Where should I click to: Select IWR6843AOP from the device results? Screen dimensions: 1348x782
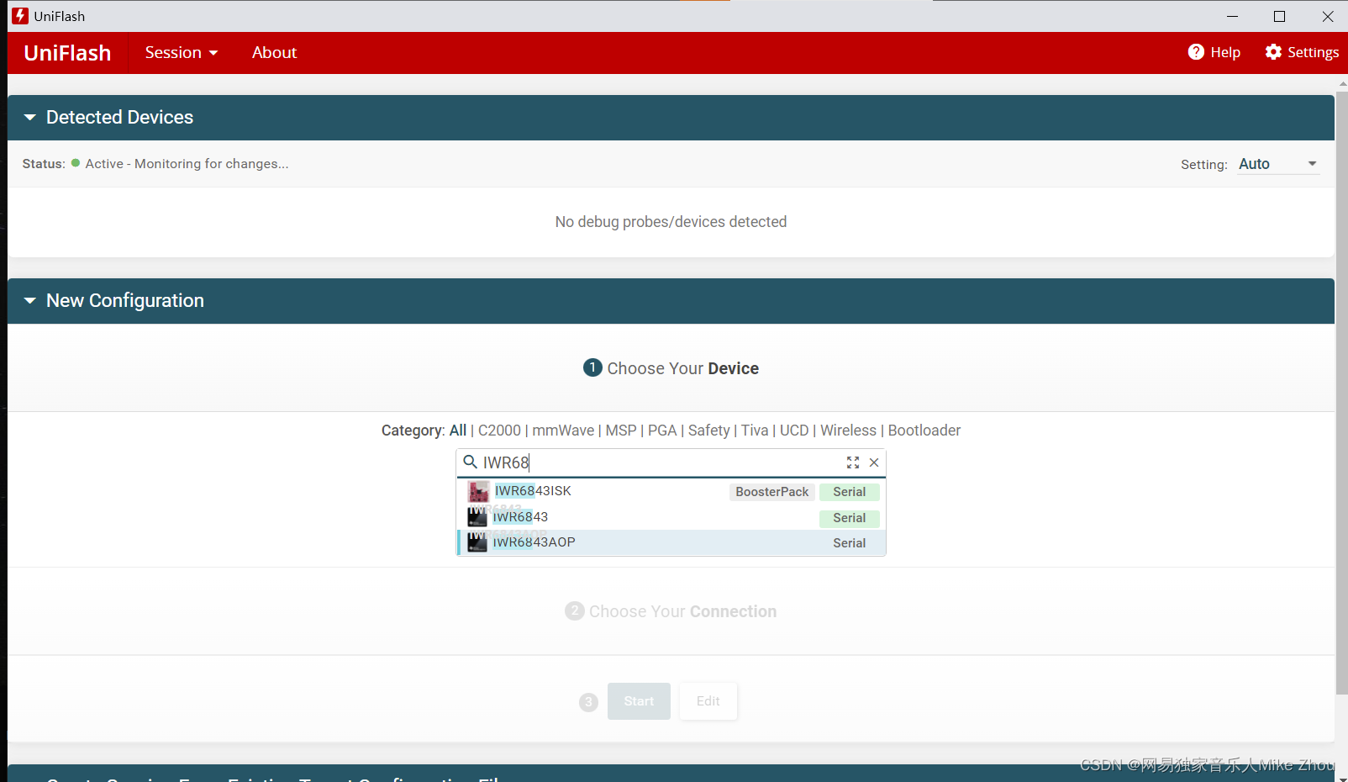tap(671, 542)
